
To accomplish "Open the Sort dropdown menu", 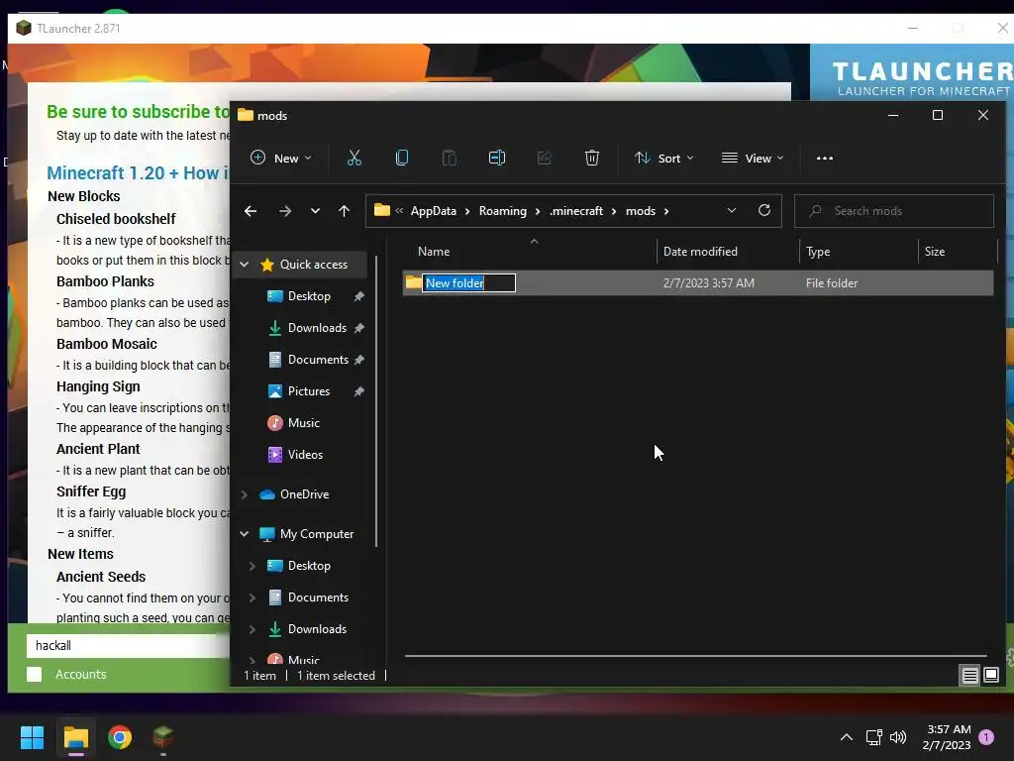I will [x=664, y=158].
